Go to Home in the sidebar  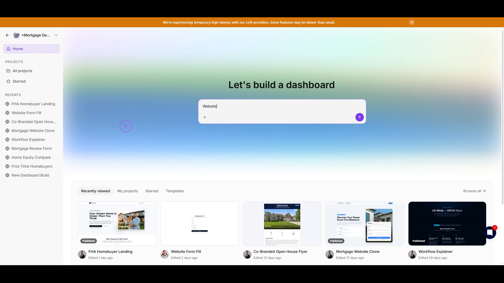tap(31, 49)
